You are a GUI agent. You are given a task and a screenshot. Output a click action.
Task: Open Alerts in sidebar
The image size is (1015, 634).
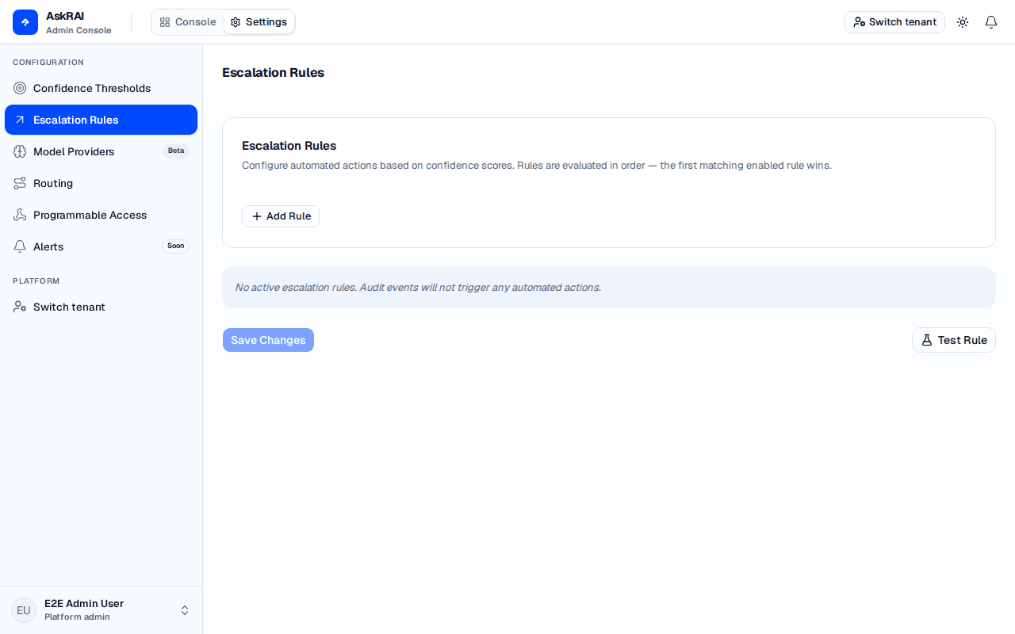pos(101,246)
